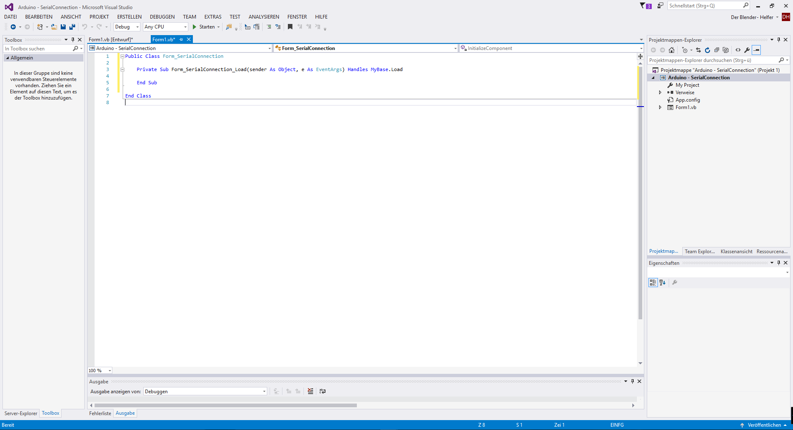The image size is (793, 430).
Task: Click Veröffentlichen in the status bar
Action: [764, 425]
